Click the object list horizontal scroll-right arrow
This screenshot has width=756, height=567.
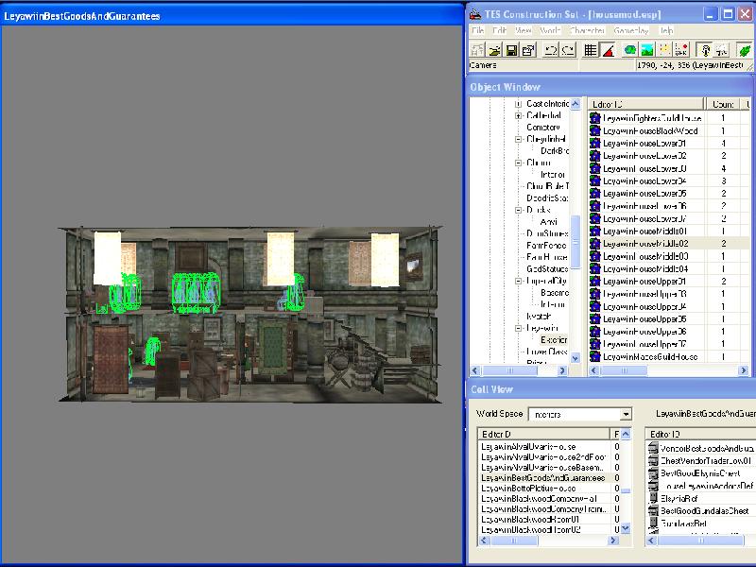point(744,370)
